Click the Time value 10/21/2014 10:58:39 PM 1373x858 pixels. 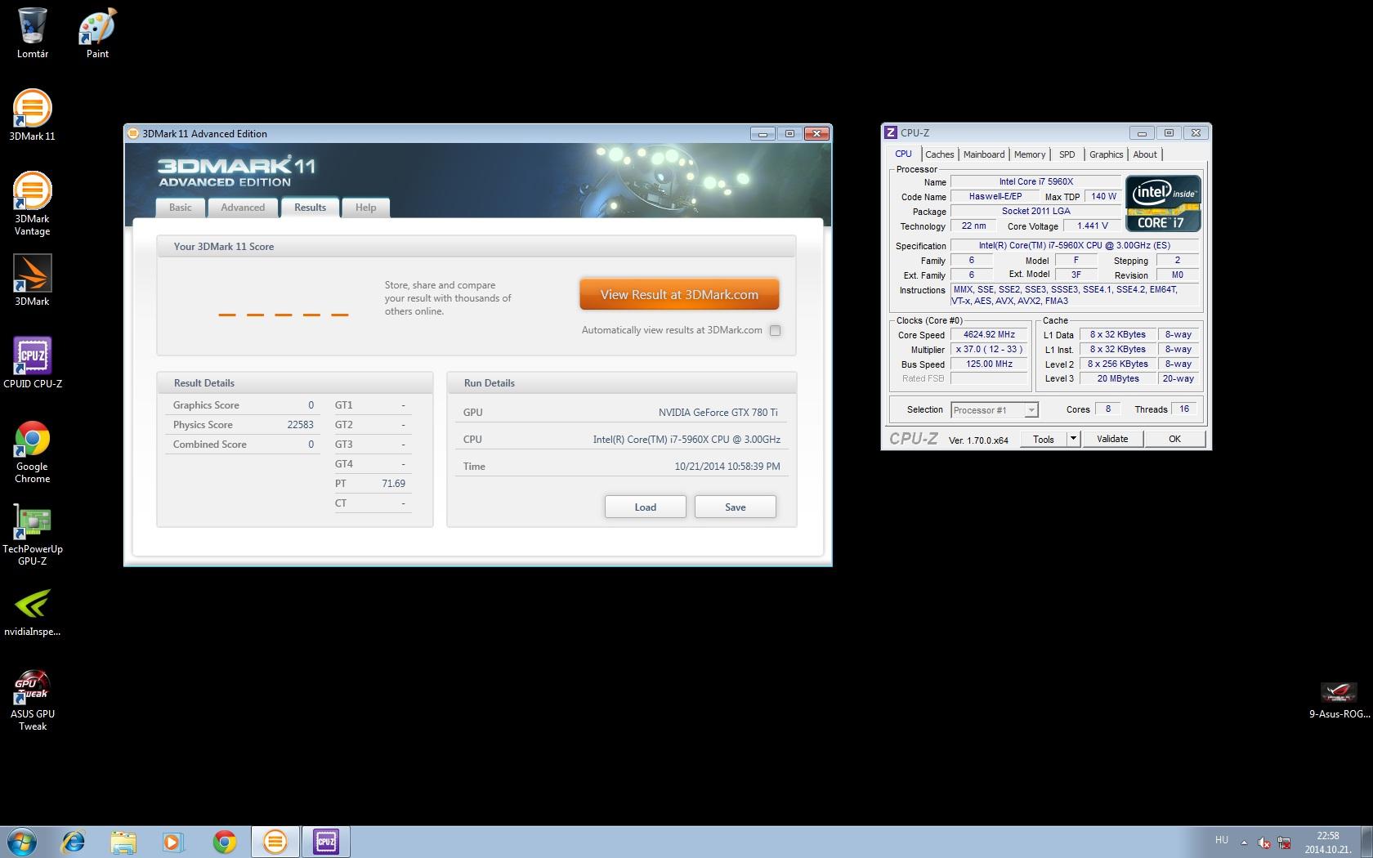pyautogui.click(x=727, y=467)
